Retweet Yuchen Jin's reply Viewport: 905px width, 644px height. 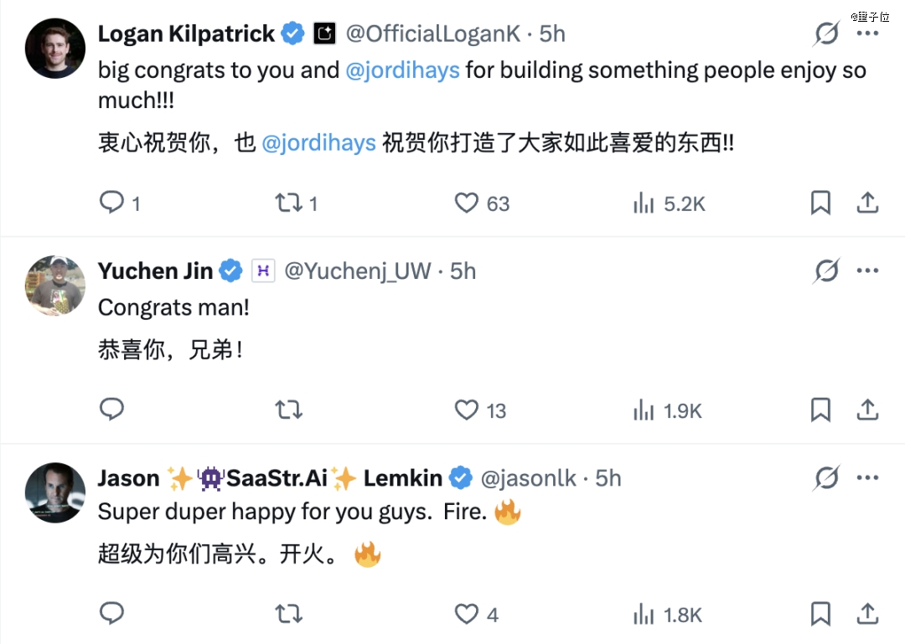click(x=288, y=410)
